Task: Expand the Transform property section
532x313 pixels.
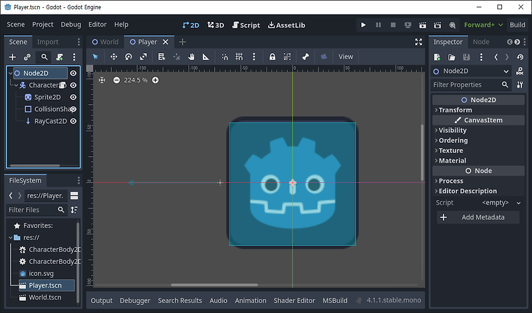Action: (478, 110)
